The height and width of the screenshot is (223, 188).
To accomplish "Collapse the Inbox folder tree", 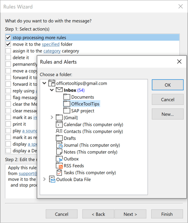I will click(x=52, y=90).
